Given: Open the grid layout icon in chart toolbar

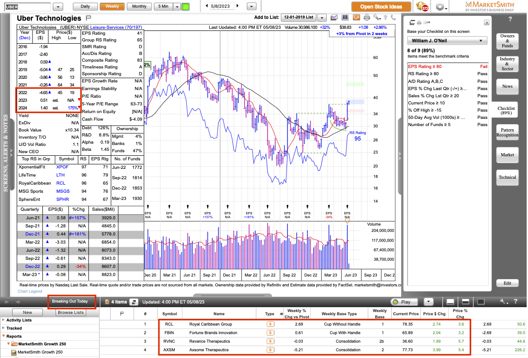Looking at the screenshot, I should (345, 17).
